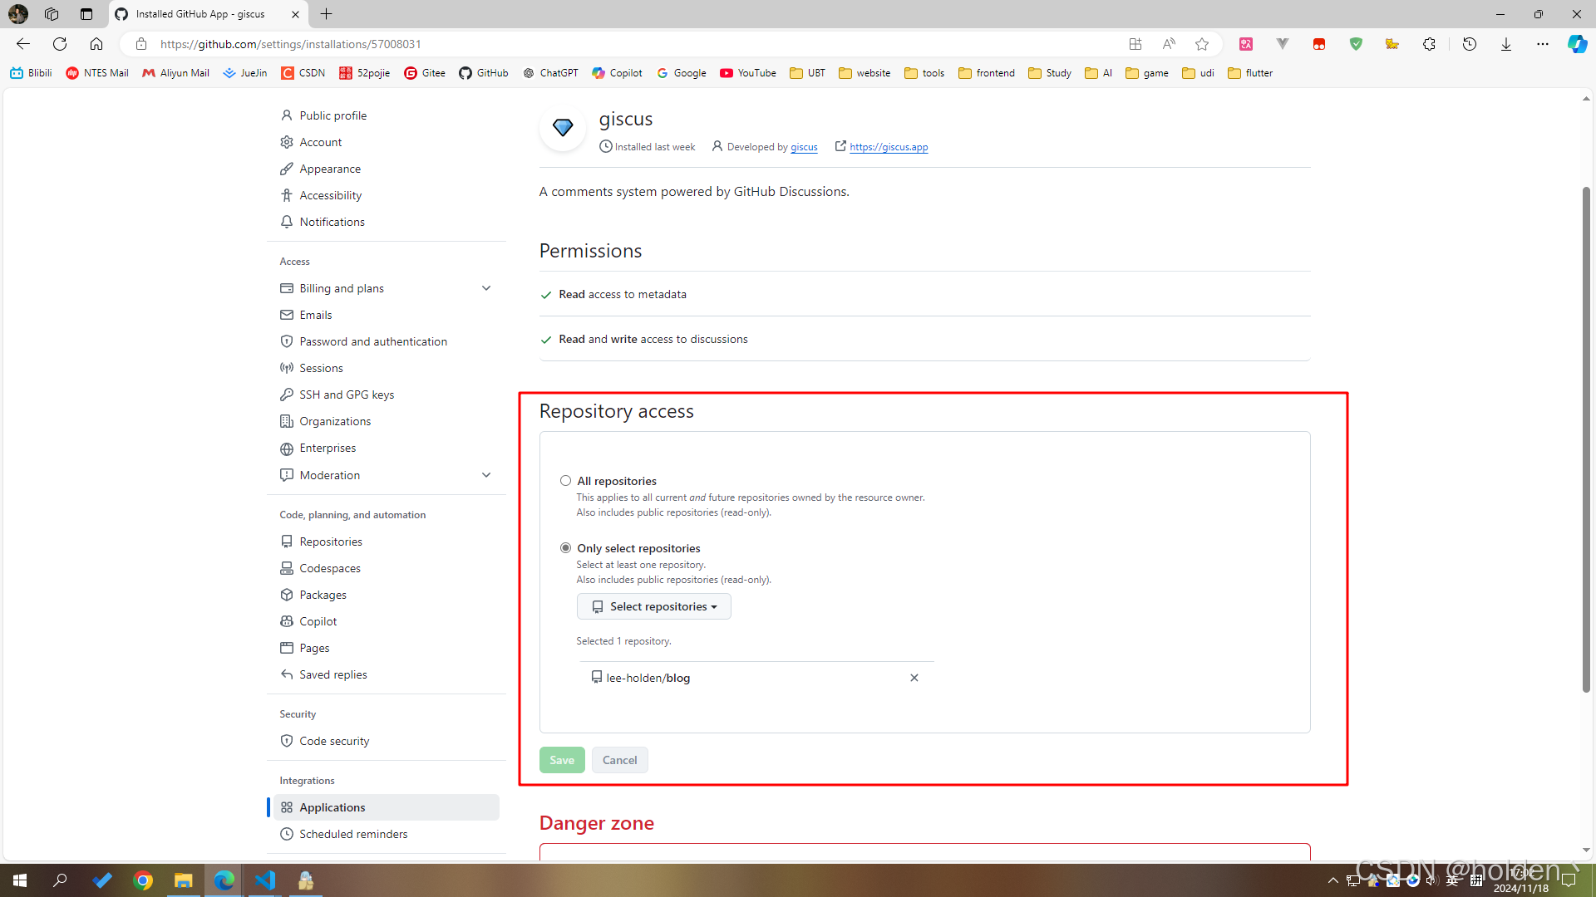The image size is (1596, 897).
Task: Open browser Extensions puzzle icon
Action: [x=1429, y=44]
